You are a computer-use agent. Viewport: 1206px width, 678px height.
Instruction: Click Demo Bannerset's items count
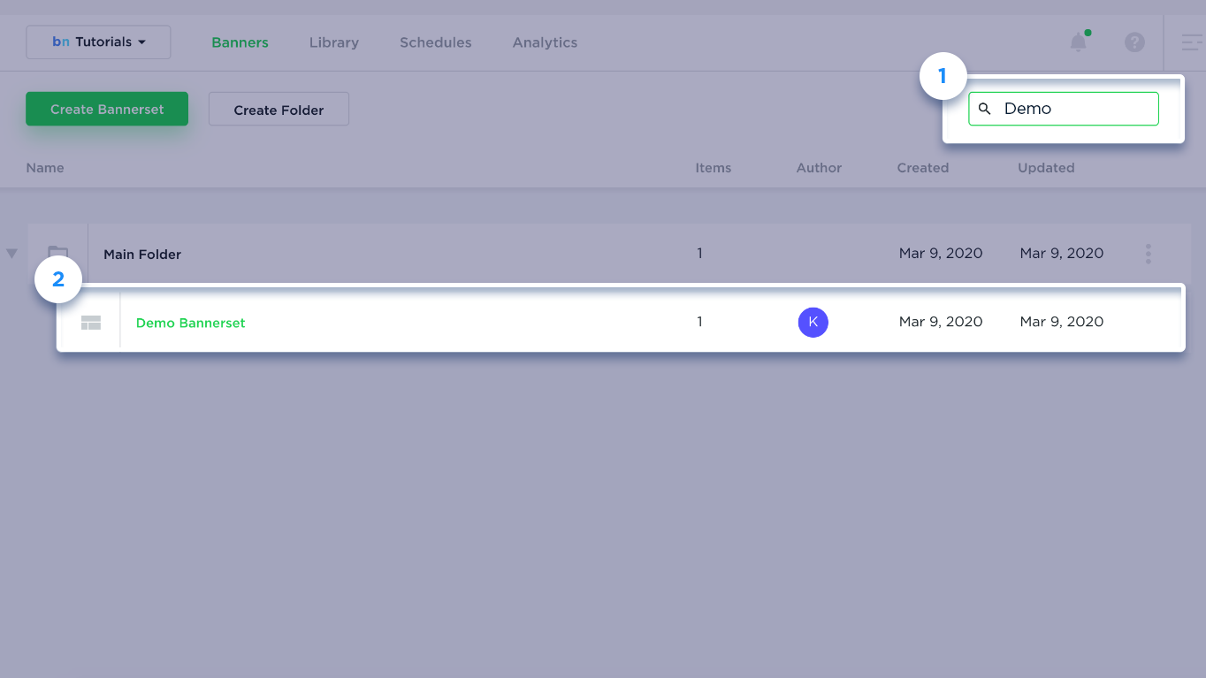click(x=699, y=322)
